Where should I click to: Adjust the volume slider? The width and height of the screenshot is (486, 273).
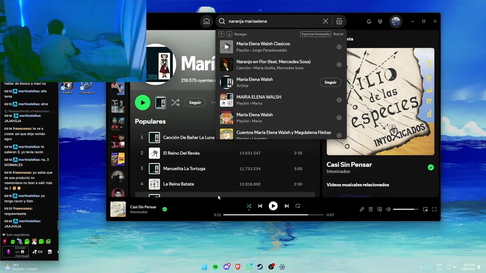tap(406, 209)
